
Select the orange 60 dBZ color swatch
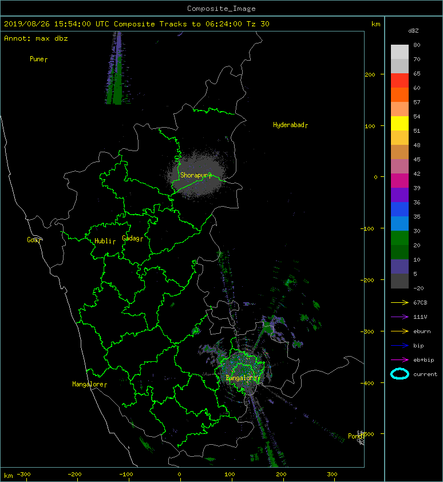pyautogui.click(x=400, y=95)
